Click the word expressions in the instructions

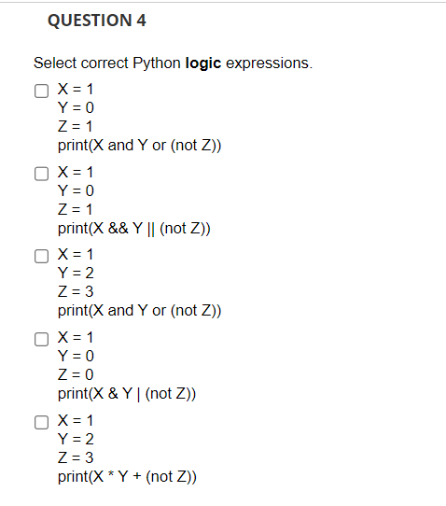point(268,63)
